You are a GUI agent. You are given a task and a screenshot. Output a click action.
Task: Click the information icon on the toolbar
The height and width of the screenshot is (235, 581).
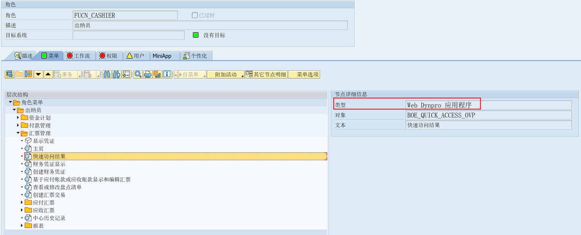coord(166,74)
